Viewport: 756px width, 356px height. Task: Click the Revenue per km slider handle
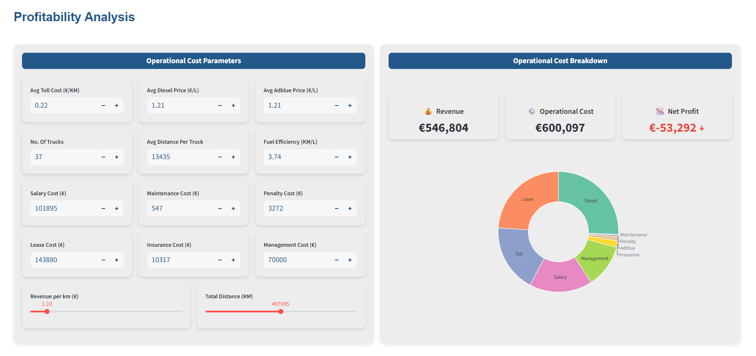tap(47, 312)
